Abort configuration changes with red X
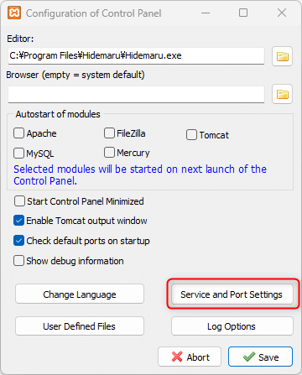Image resolution: width=302 pixels, height=375 pixels. [x=190, y=357]
